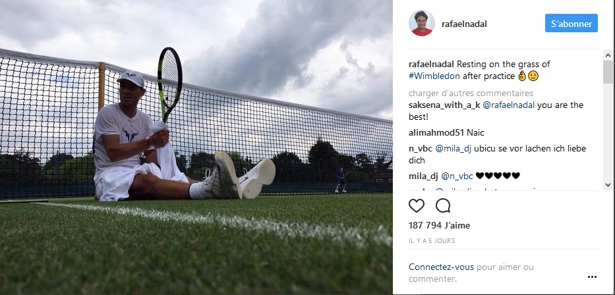Open the three-dot more options menu
The image size is (615, 295).
pyautogui.click(x=592, y=277)
